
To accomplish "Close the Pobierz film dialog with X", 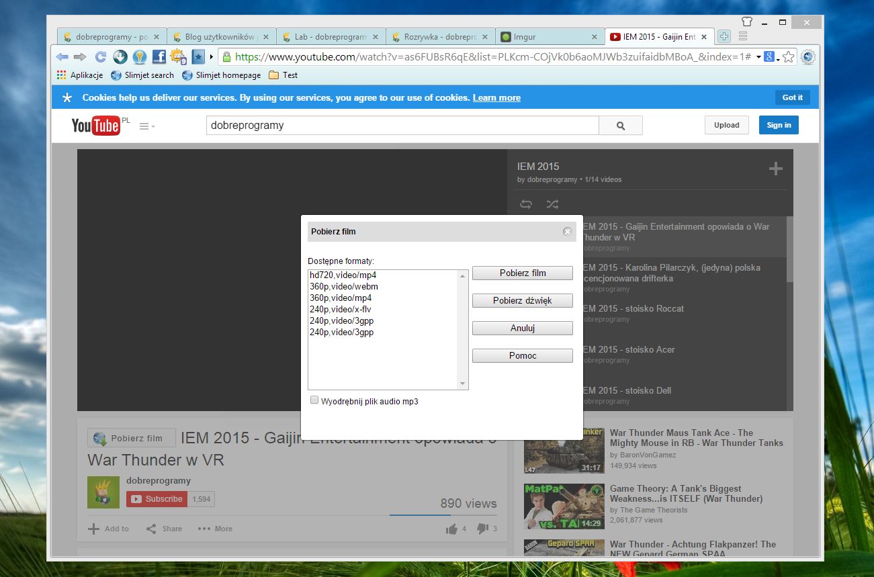I will (568, 232).
